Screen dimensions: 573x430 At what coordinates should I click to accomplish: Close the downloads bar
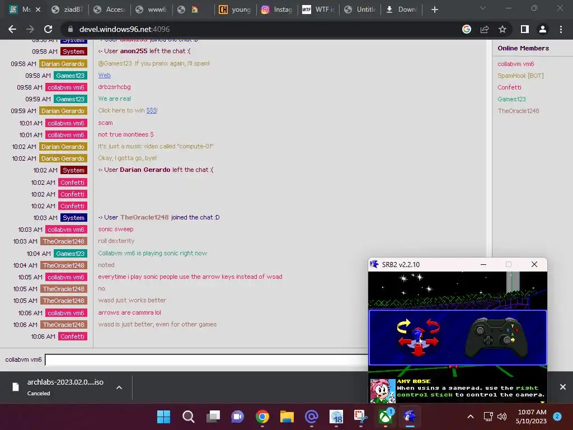[563, 387]
